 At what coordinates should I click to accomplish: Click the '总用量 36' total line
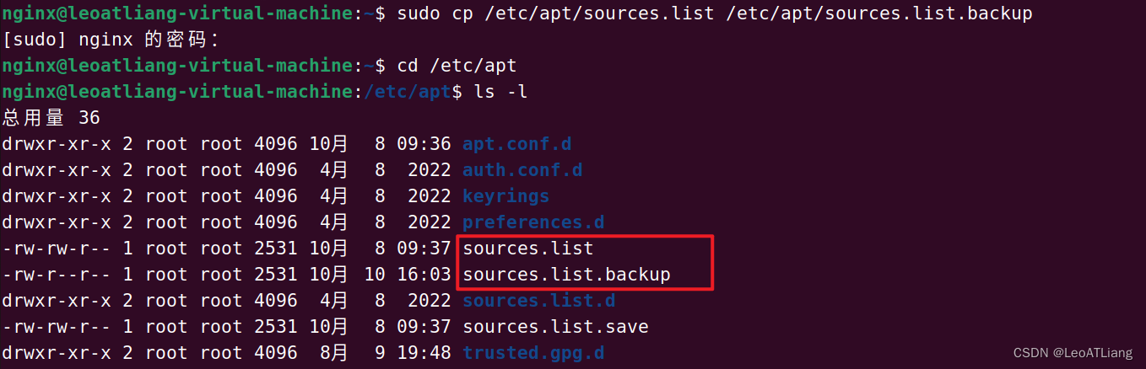pyautogui.click(x=51, y=118)
